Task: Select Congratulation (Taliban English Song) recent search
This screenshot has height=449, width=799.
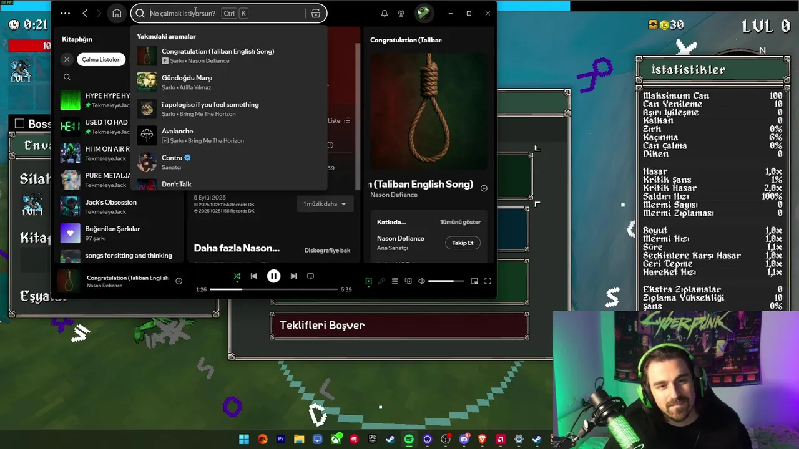Action: coord(228,56)
